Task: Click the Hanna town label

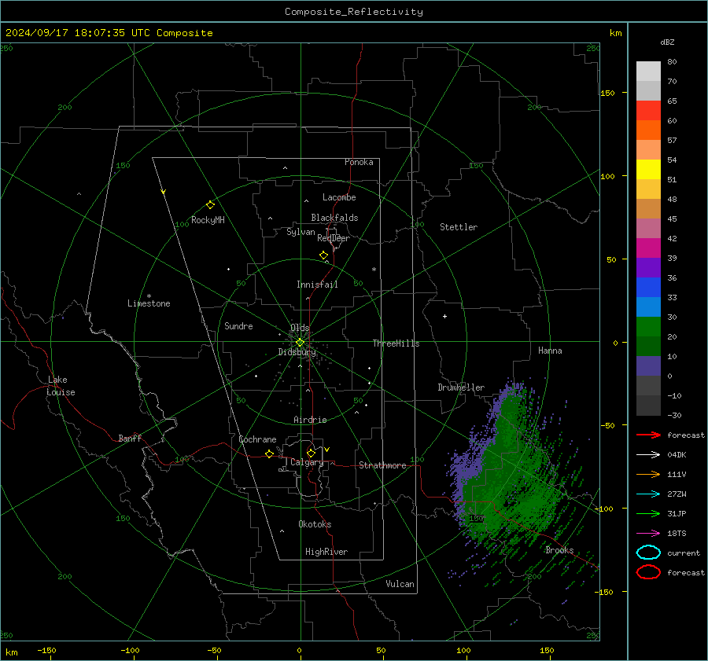Action: 550,351
